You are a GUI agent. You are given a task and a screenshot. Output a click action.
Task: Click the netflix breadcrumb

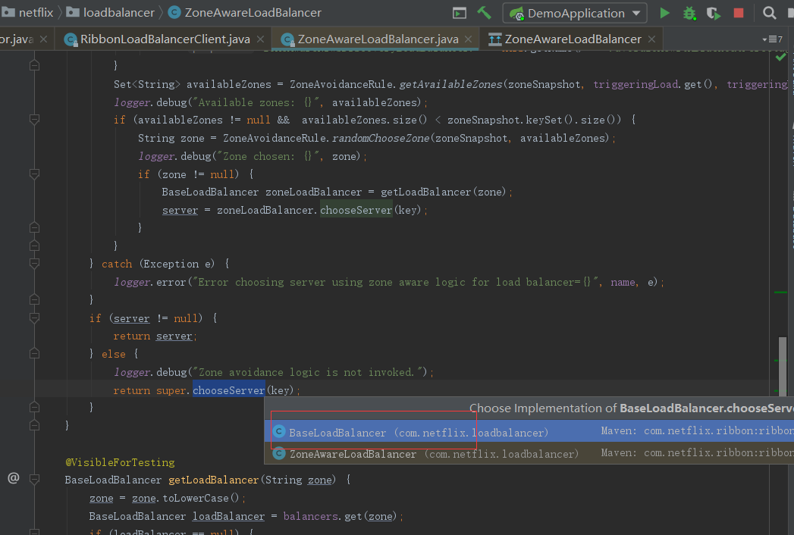28,13
